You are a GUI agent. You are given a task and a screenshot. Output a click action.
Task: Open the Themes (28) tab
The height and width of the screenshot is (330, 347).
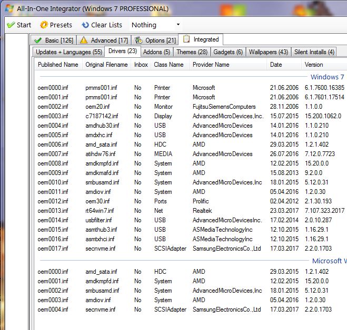(x=192, y=52)
